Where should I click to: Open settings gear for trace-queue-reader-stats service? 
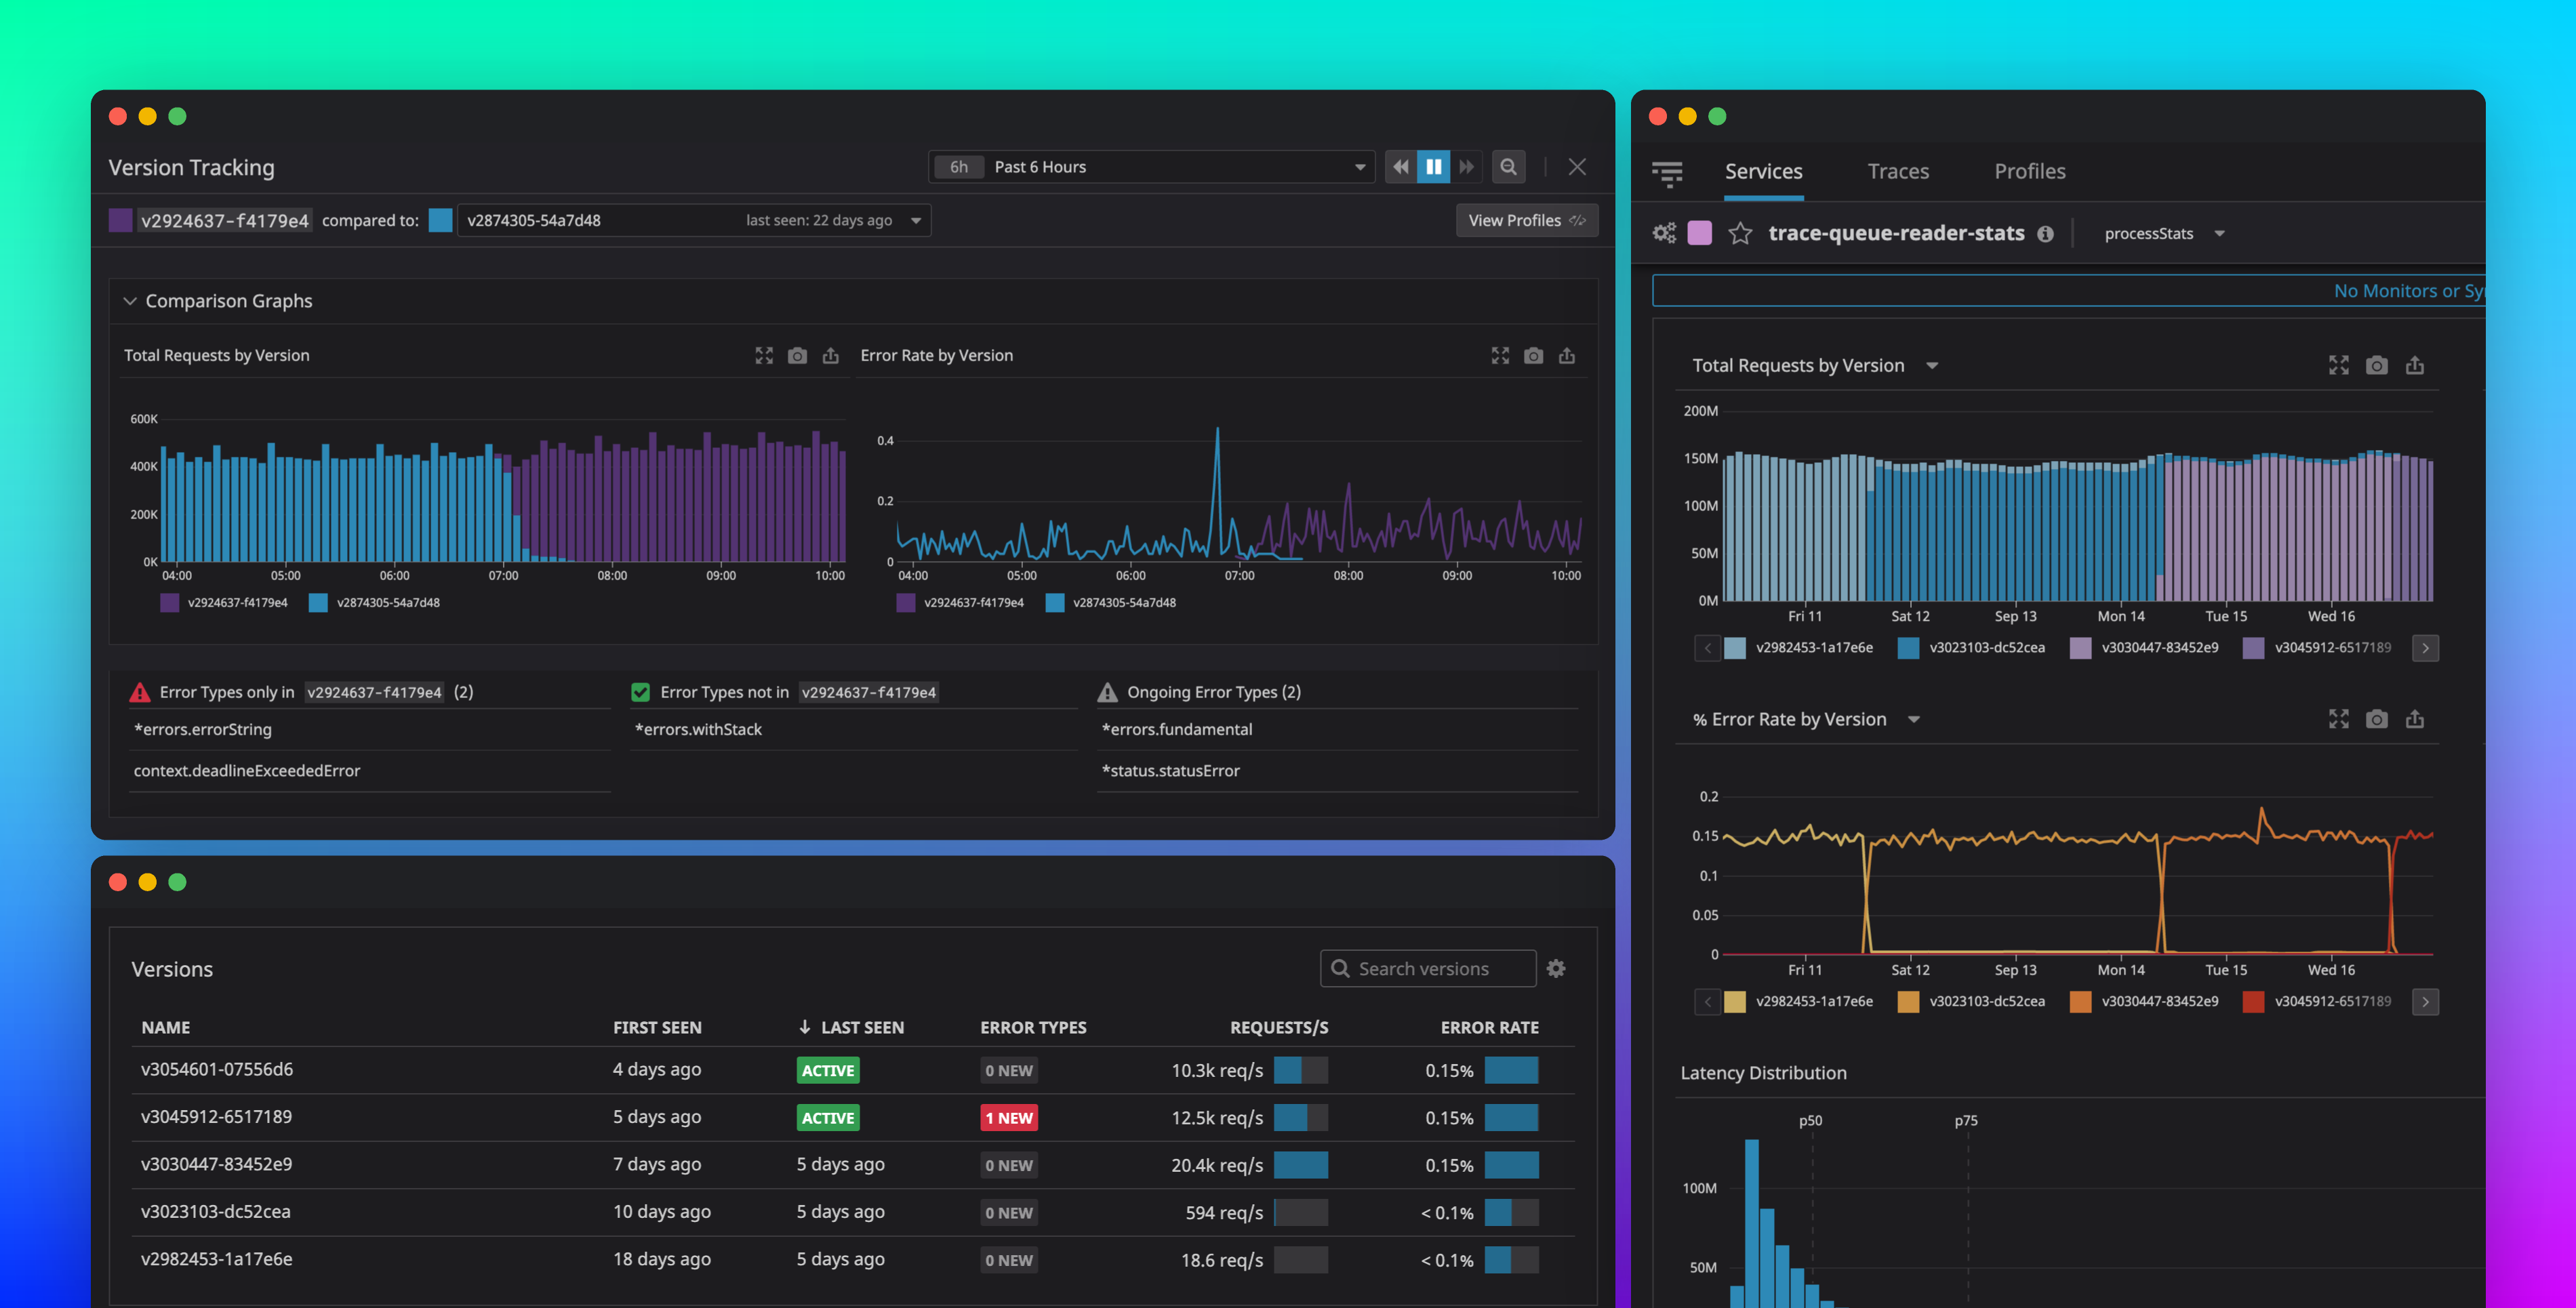1664,232
